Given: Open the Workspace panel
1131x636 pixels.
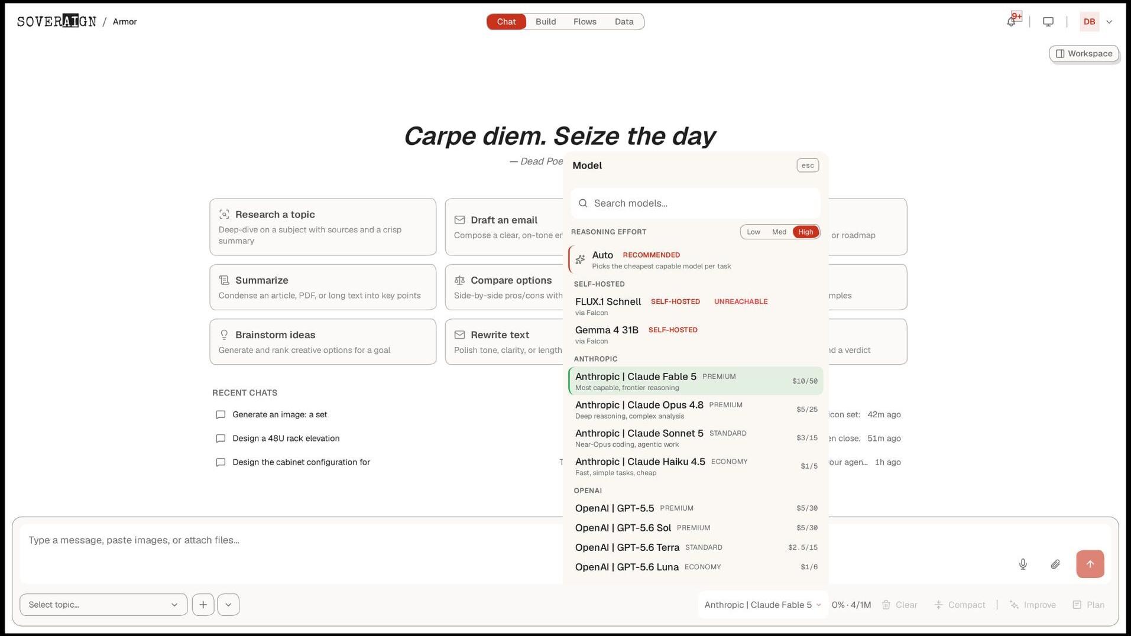Looking at the screenshot, I should tap(1084, 53).
